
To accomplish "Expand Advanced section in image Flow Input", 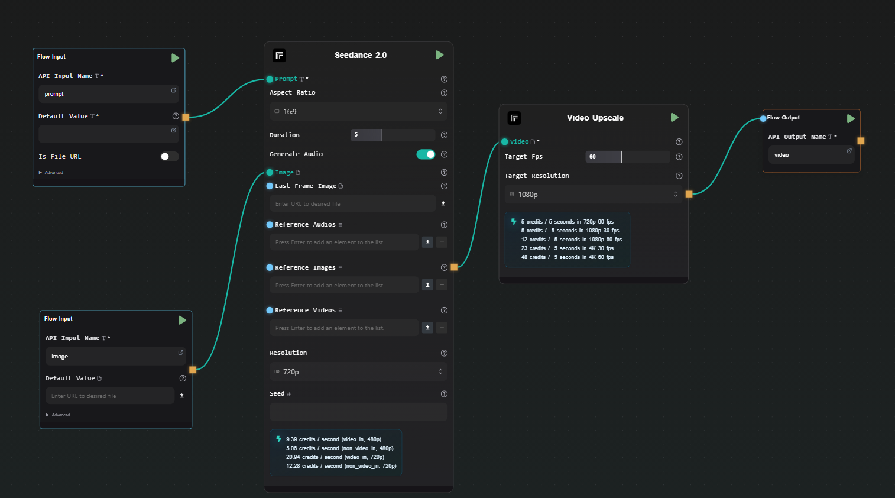I will [59, 415].
